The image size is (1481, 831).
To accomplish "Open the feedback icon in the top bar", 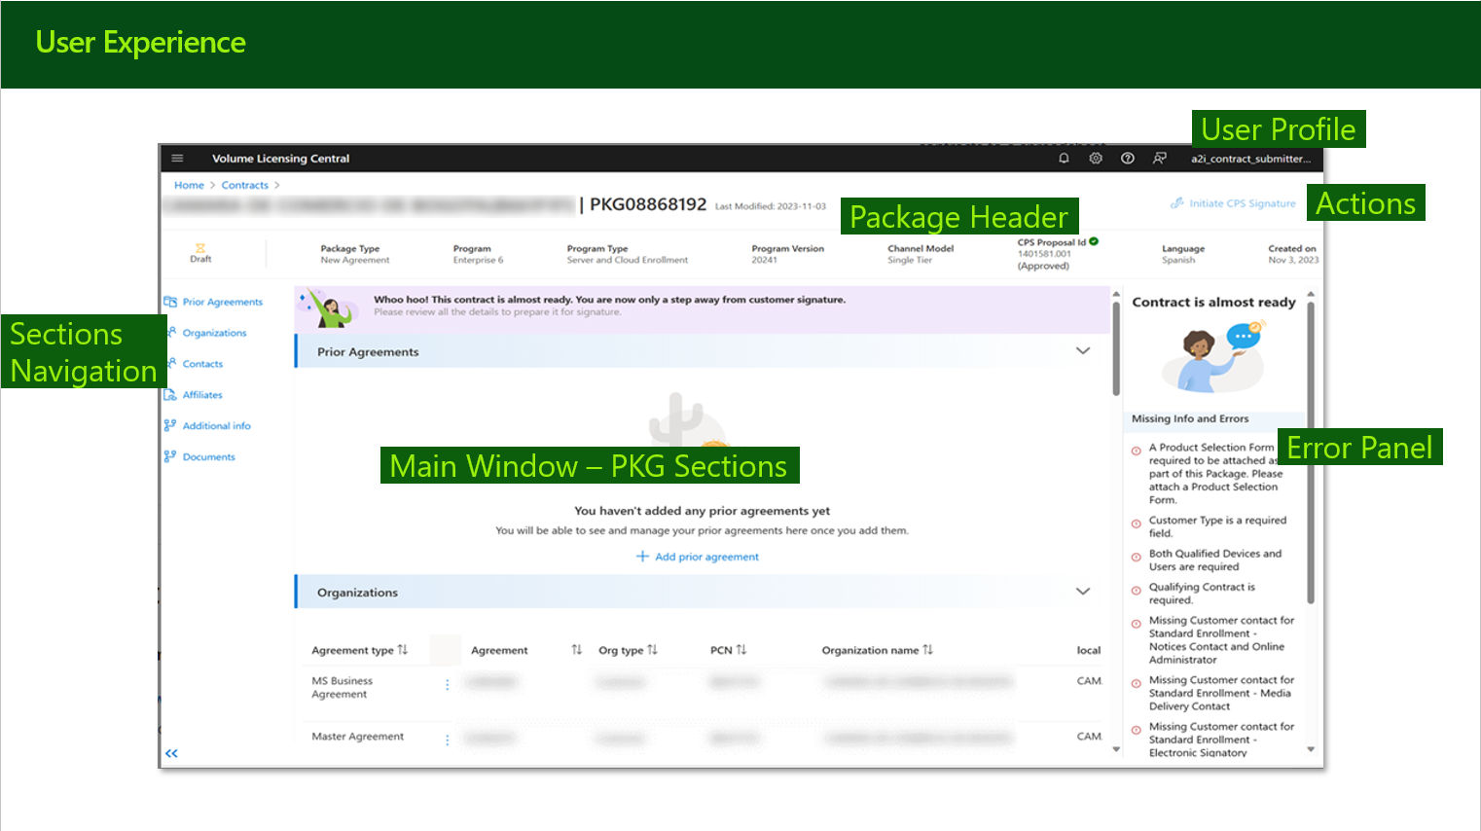I will click(1160, 158).
